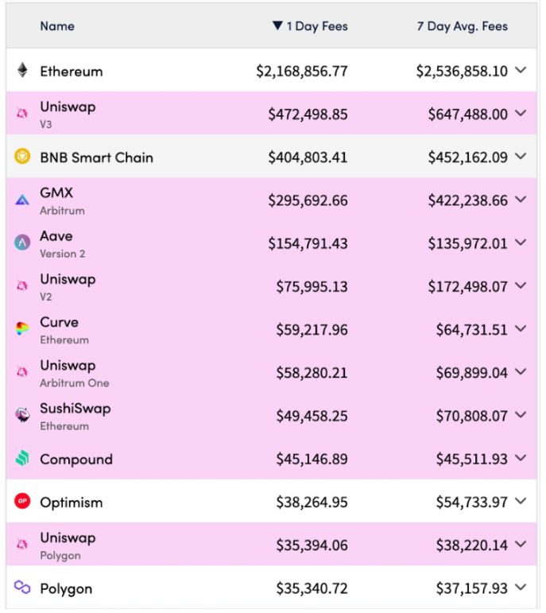Open the GMX Arbitrum name link
Screen dimensions: 546x613
(62, 201)
